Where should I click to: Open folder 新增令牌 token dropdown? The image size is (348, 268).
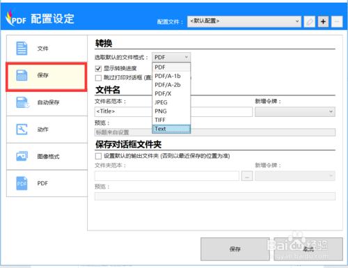[295, 176]
